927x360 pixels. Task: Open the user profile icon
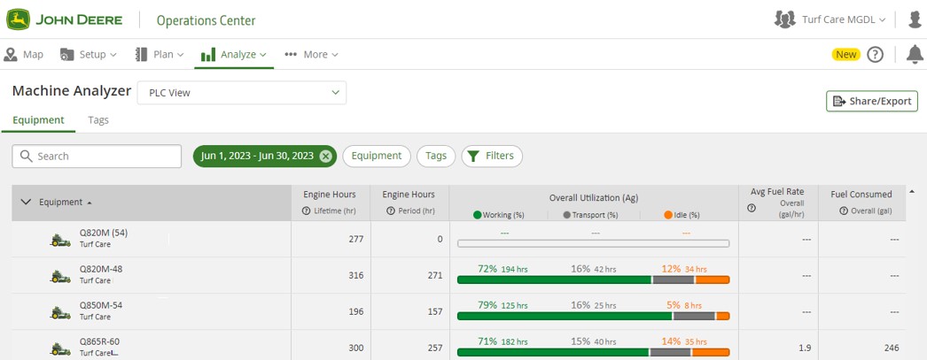point(915,19)
